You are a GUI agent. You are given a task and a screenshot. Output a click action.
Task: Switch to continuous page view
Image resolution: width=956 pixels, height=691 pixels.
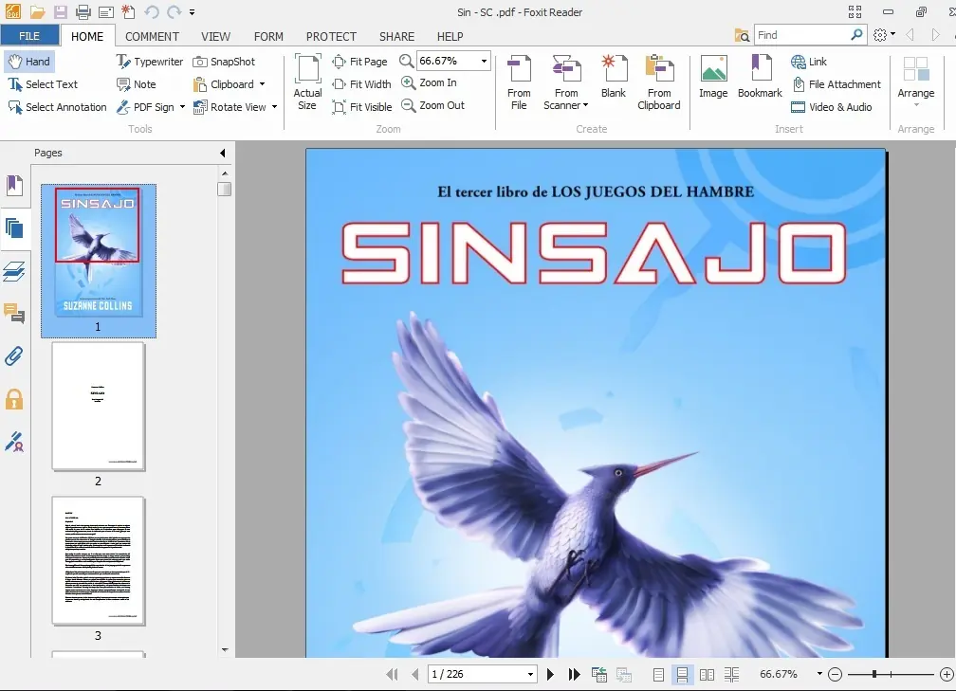[682, 675]
